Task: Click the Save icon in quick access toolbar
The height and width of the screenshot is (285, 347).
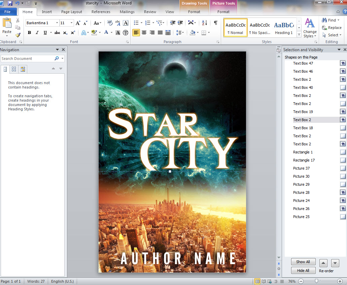Action: (10, 3)
